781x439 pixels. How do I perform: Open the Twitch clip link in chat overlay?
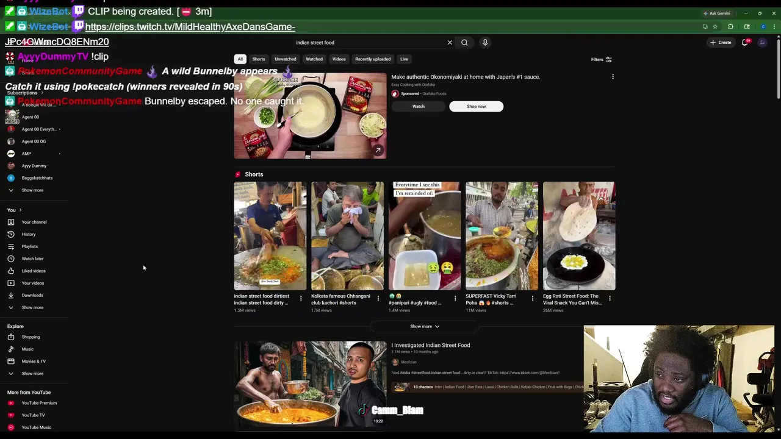coord(150,34)
